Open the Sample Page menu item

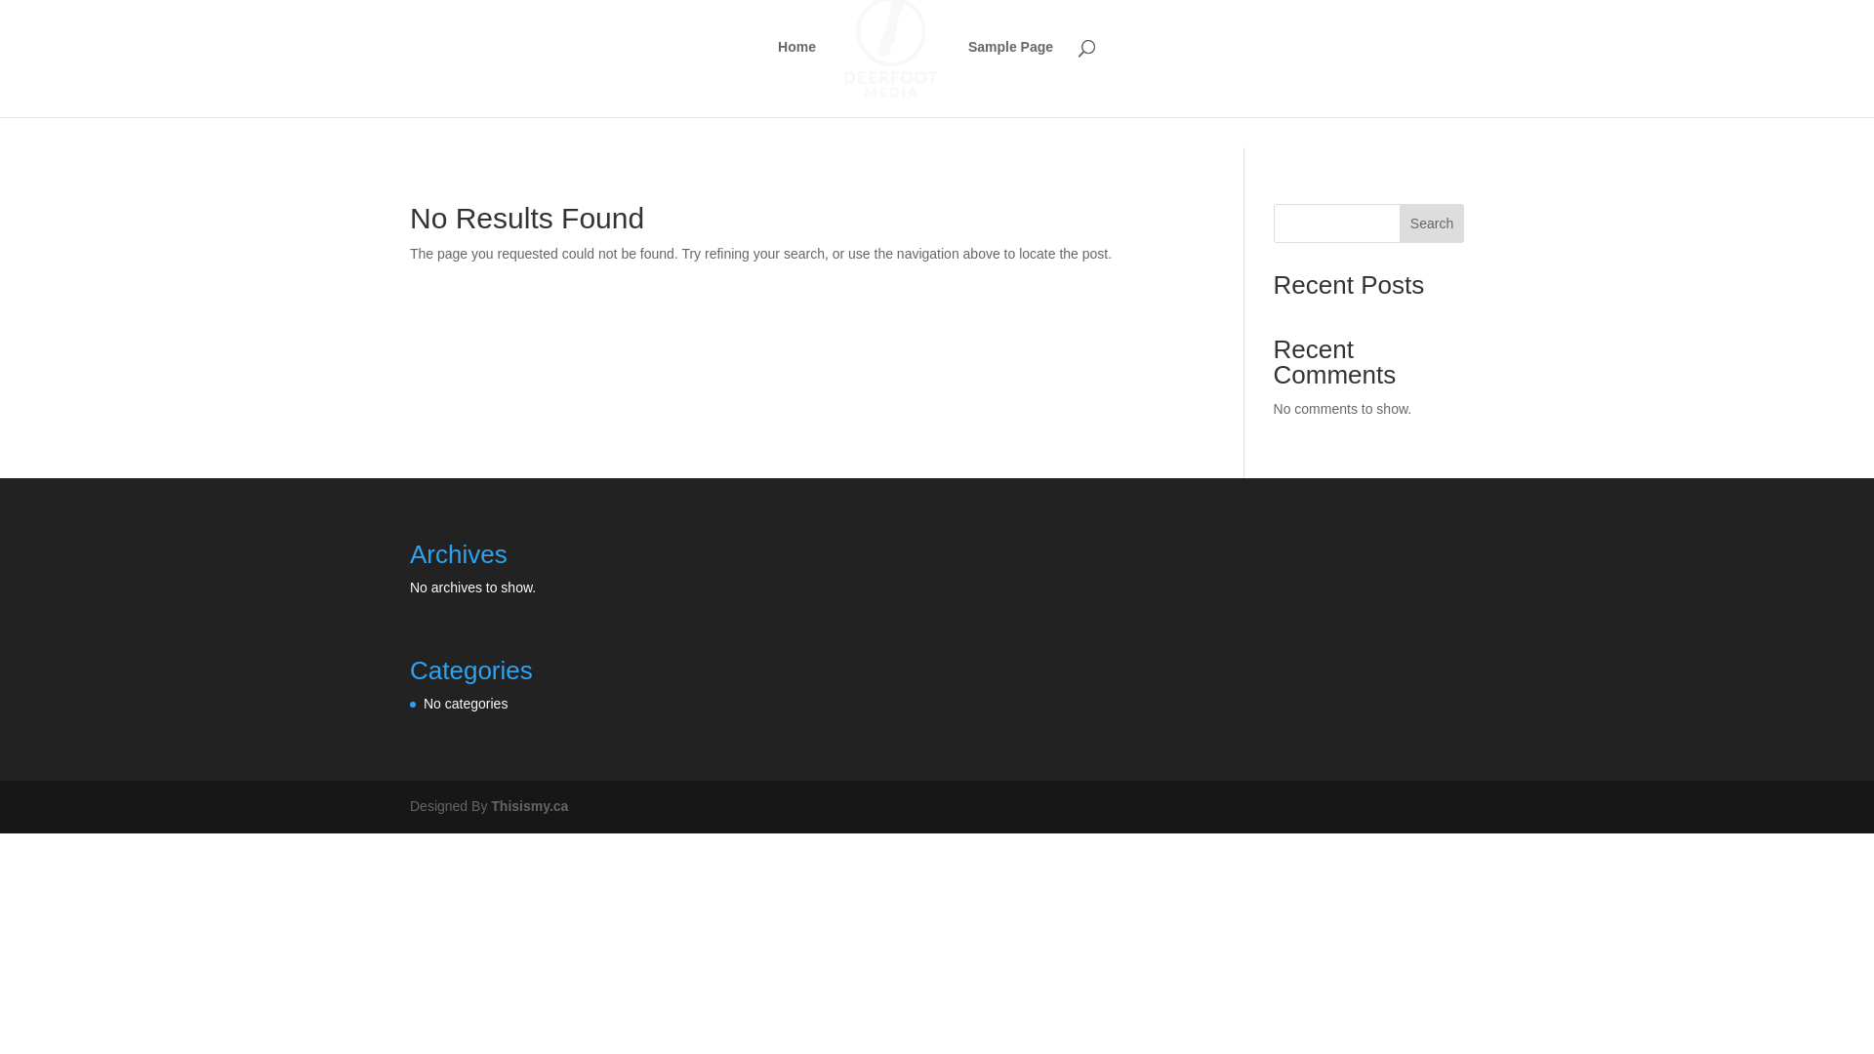(x=1010, y=47)
